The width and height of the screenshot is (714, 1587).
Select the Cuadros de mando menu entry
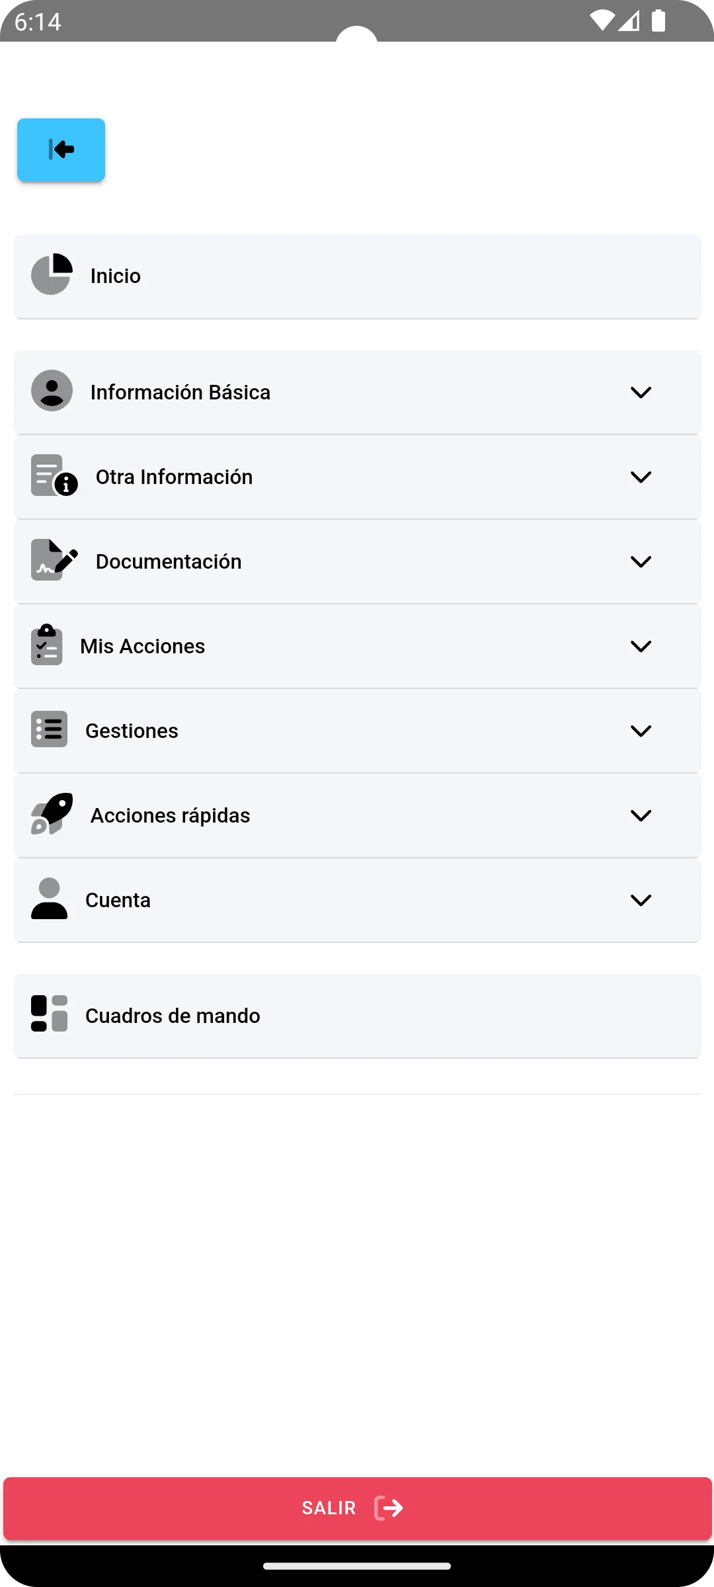(x=357, y=1016)
